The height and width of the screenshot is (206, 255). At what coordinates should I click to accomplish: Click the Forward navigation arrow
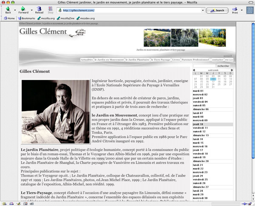pos(23,9)
